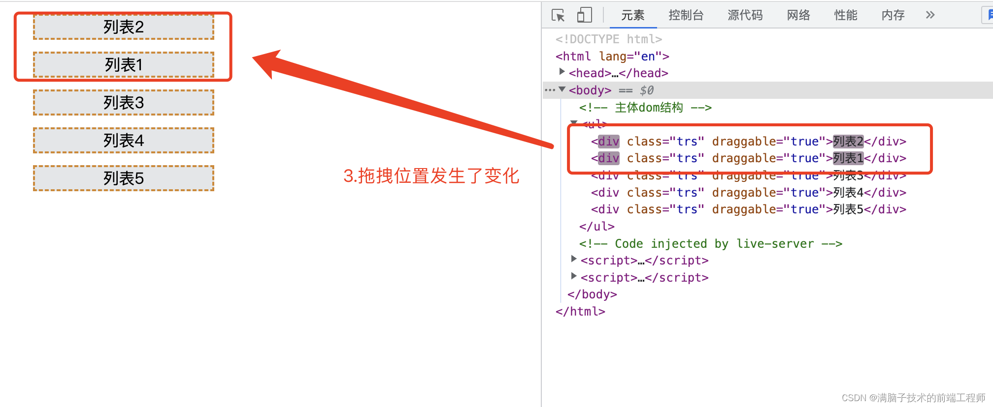Screen dimensions: 993x407
Task: Select the closing </ul> tag line
Action: [x=597, y=226]
